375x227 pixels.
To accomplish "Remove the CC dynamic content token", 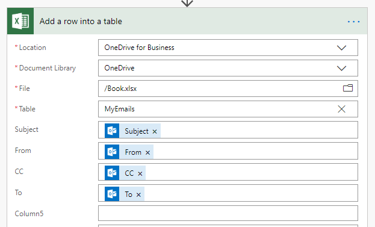I will [140, 173].
